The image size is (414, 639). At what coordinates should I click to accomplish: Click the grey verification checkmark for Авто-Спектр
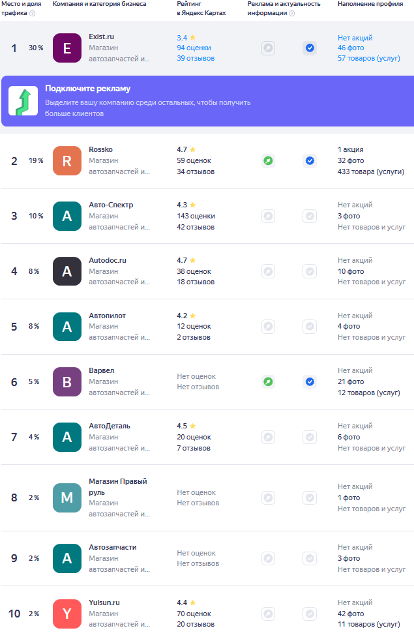pos(310,216)
